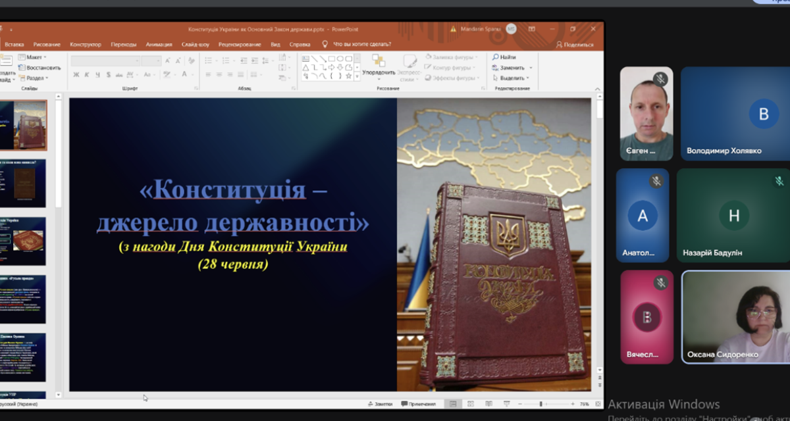The height and width of the screenshot is (421, 790).
Task: Open the Переходы ribbon tab
Action: 124,45
